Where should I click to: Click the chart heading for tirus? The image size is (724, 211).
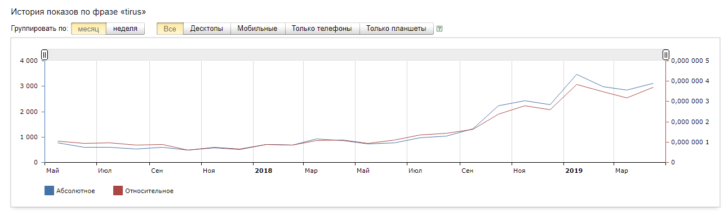(x=78, y=11)
